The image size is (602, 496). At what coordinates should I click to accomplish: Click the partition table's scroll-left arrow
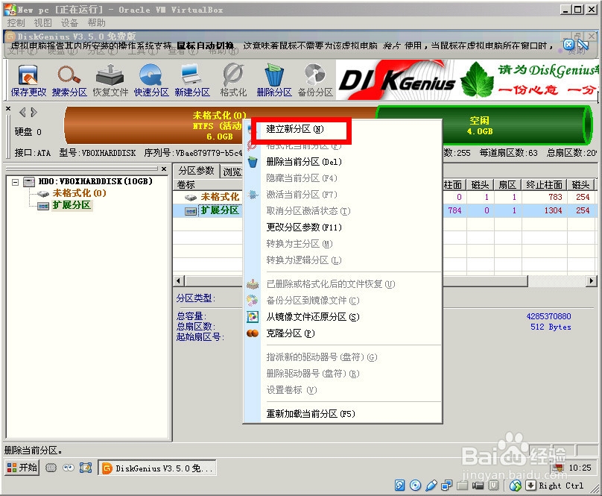pos(178,281)
